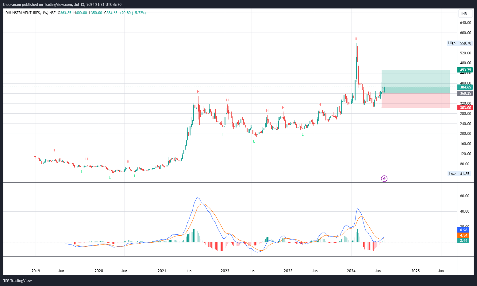The width and height of the screenshot is (477, 286).
Task: Click the open value O363.85
Action: tap(64, 13)
